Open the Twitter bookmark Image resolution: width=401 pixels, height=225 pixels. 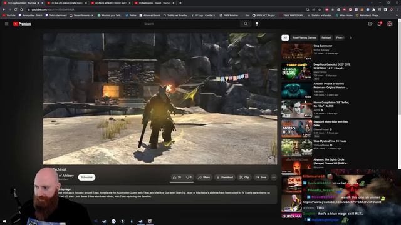point(131,15)
